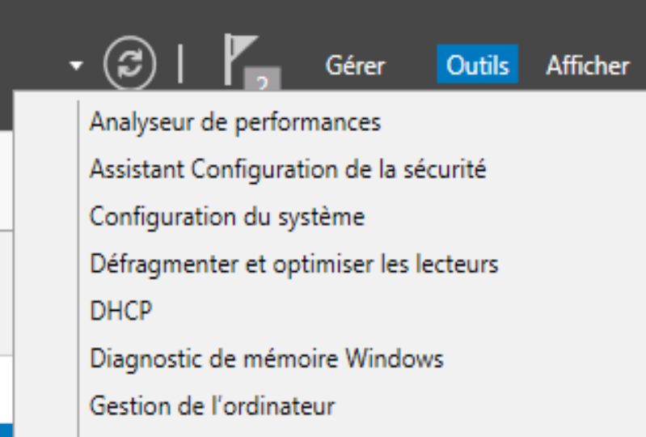The height and width of the screenshot is (437, 646).
Task: Open the Afficher menu
Action: (x=588, y=66)
